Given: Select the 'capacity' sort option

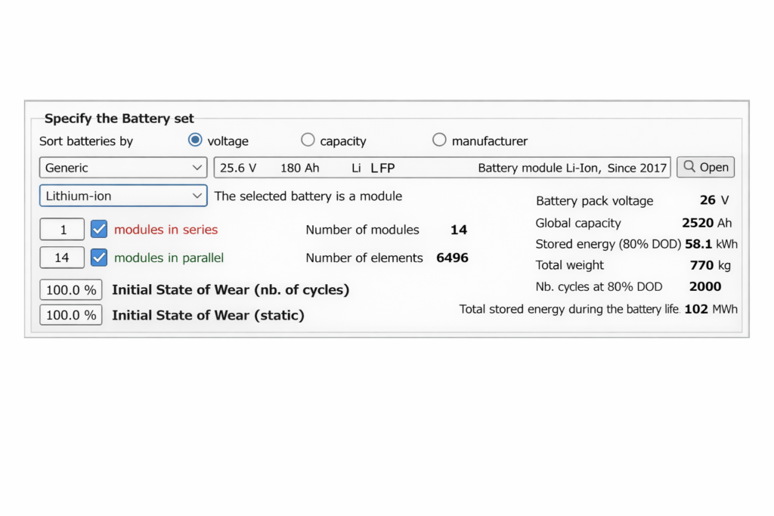Looking at the screenshot, I should [x=308, y=139].
